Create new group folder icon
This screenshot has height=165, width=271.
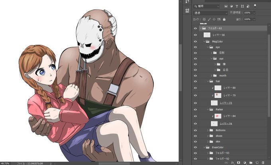point(251,163)
